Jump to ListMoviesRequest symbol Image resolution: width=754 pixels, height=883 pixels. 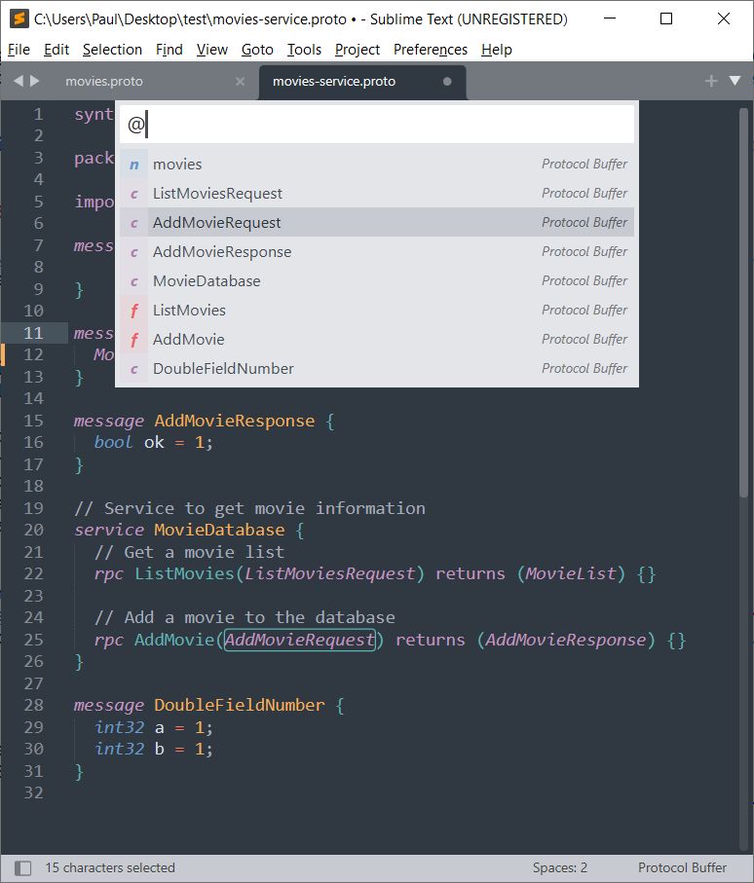point(376,194)
